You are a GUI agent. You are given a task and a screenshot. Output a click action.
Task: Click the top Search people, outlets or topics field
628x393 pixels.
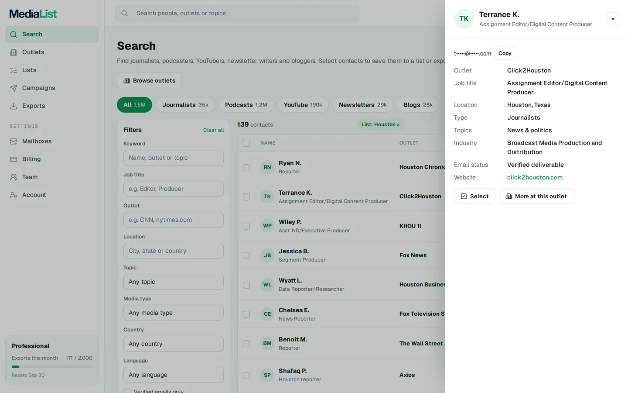(237, 13)
